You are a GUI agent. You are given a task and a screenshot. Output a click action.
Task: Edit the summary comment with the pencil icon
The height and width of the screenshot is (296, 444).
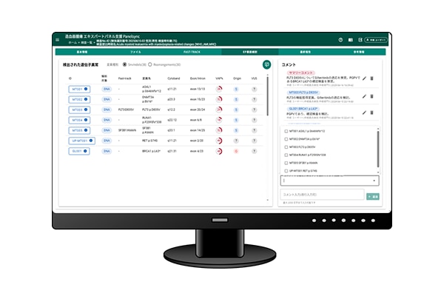[x=364, y=78]
